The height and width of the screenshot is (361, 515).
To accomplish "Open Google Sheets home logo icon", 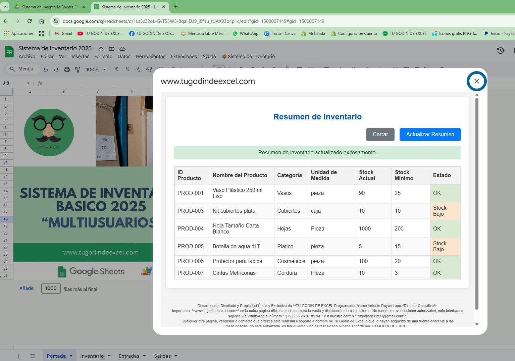I will pos(9,52).
